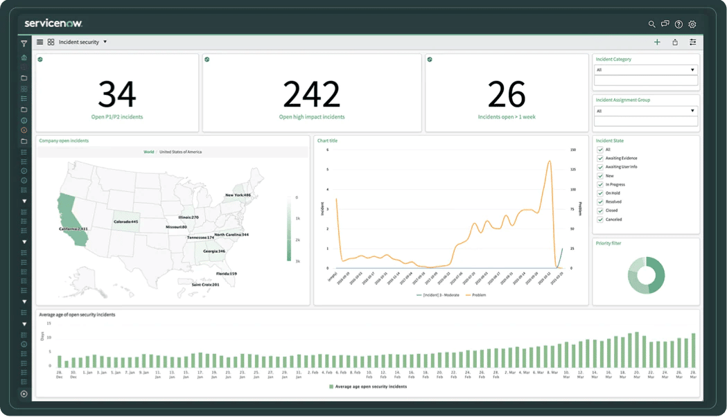
Task: Open the search icon in top navigation
Action: 651,24
